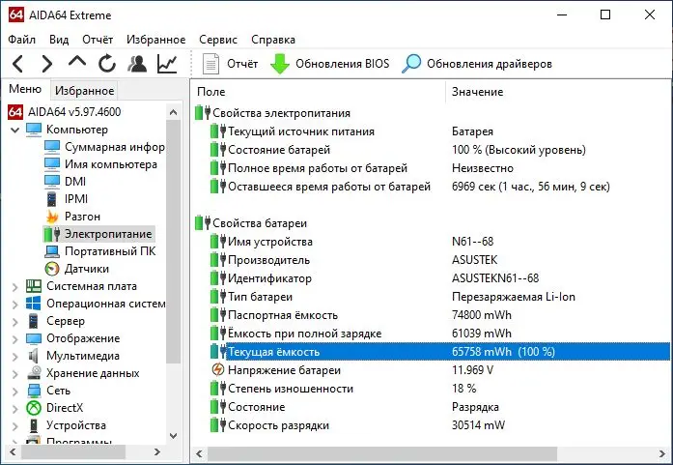Refresh the view using the circular arrow icon
Viewport: 673px width, 465px height.
click(x=107, y=64)
